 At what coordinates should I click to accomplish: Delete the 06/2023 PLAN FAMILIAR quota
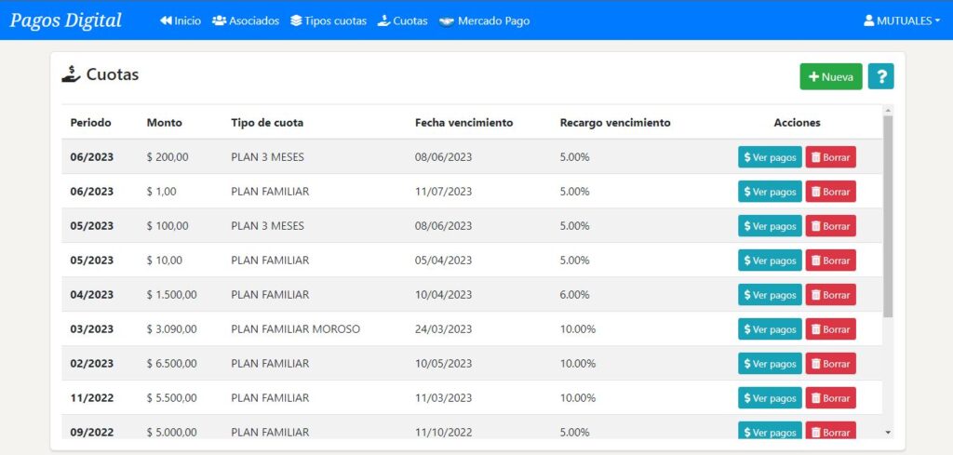[x=830, y=192]
